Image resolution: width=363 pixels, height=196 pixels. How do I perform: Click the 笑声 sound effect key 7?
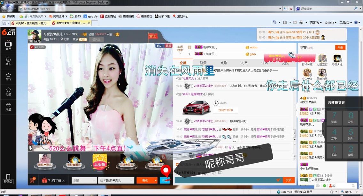334,118
